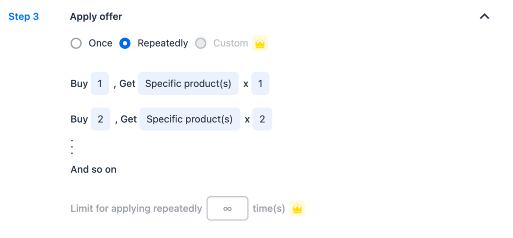The image size is (513, 238).
Task: Click the And so on text
Action: pyautogui.click(x=94, y=169)
